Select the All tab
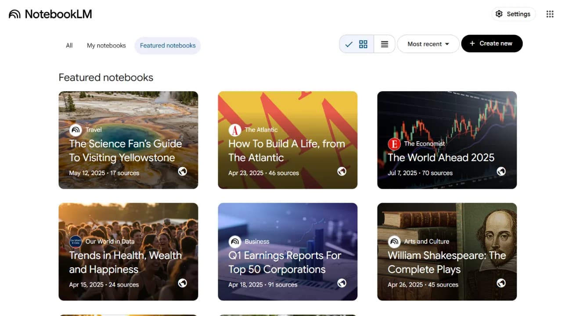 (x=69, y=46)
